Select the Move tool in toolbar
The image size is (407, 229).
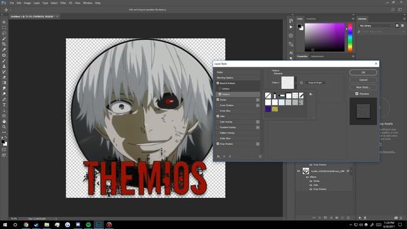[4, 22]
